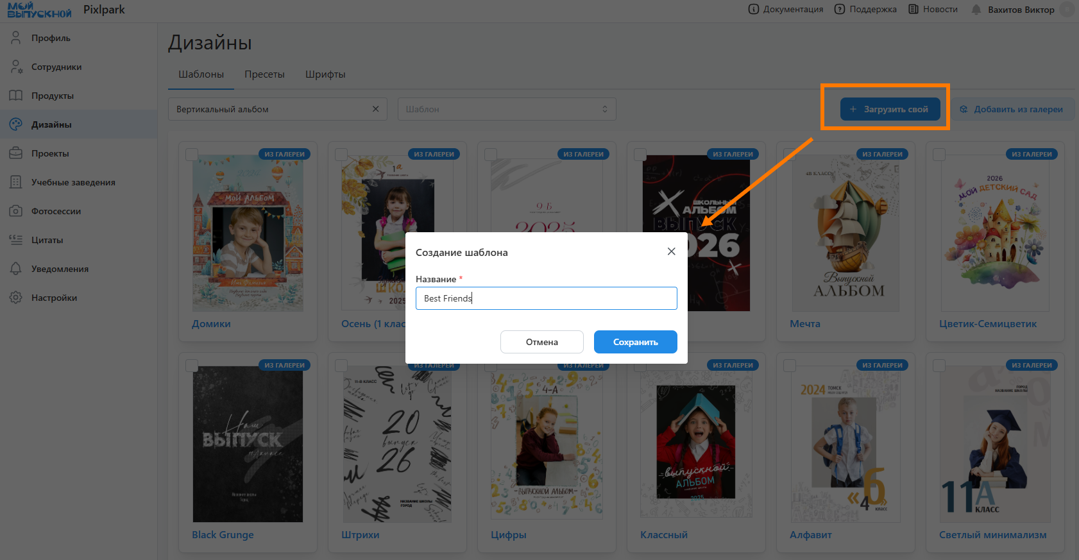Close the Создание шаблона dialog
The height and width of the screenshot is (560, 1079).
click(x=671, y=251)
